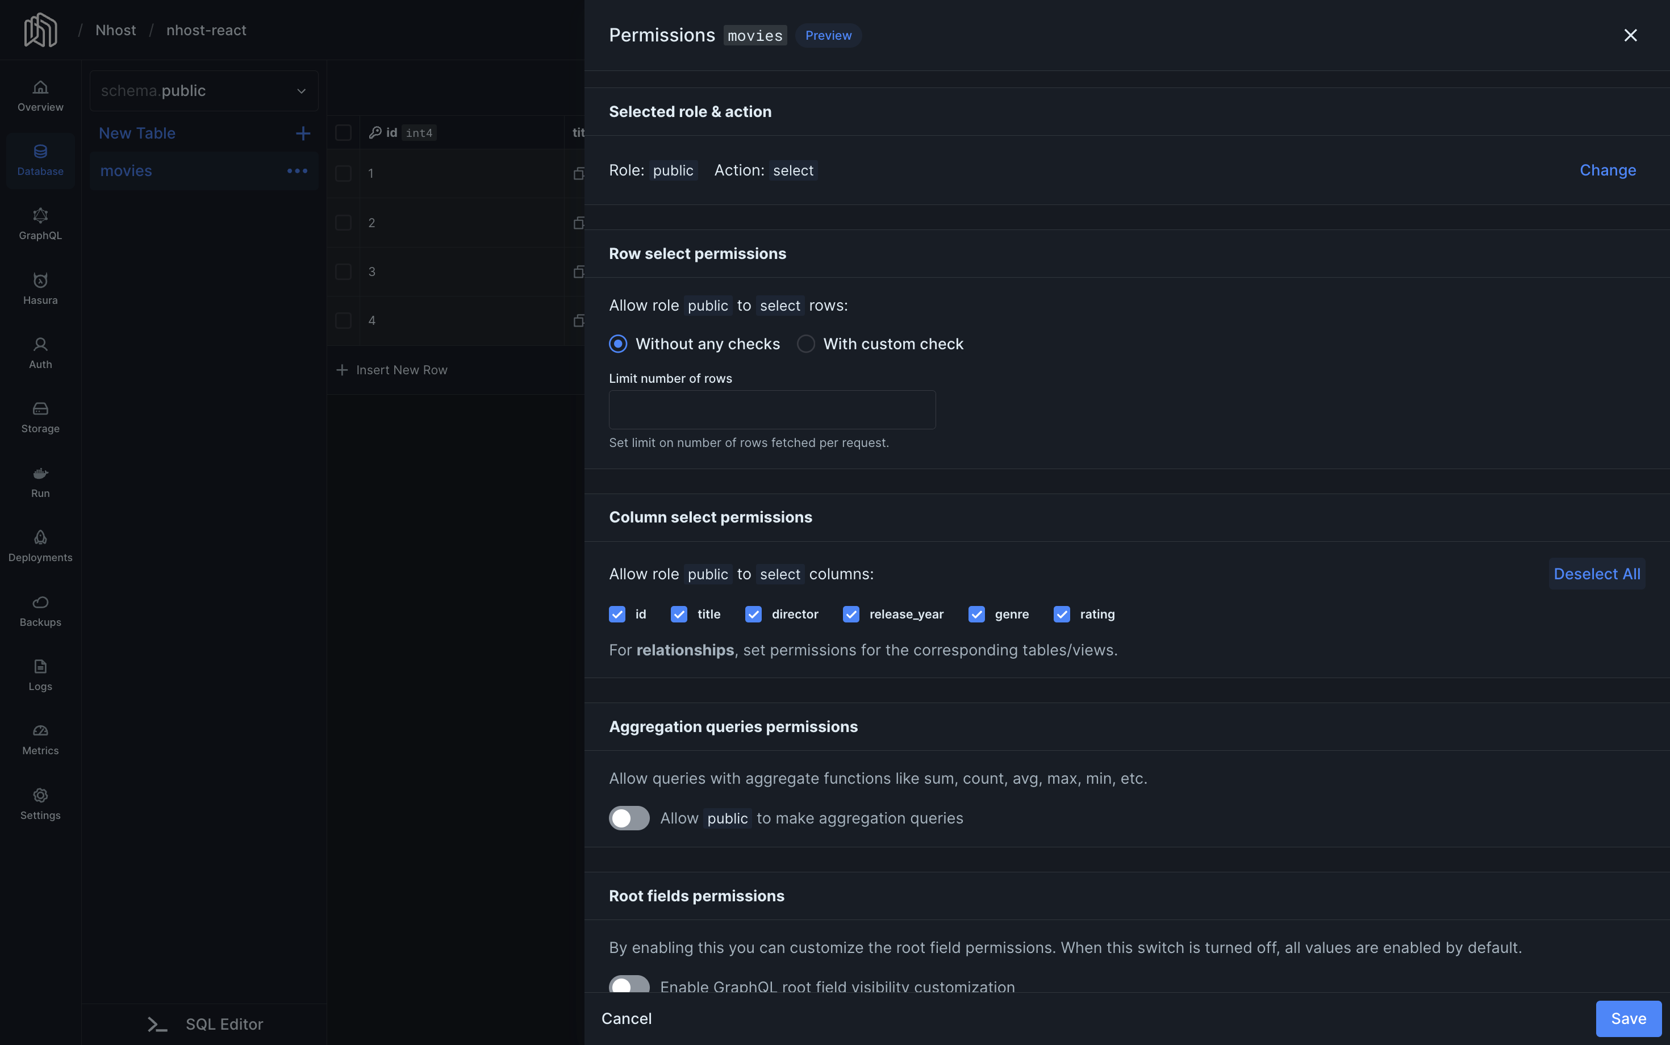
Task: Click the Nhost logo icon
Action: [x=40, y=30]
